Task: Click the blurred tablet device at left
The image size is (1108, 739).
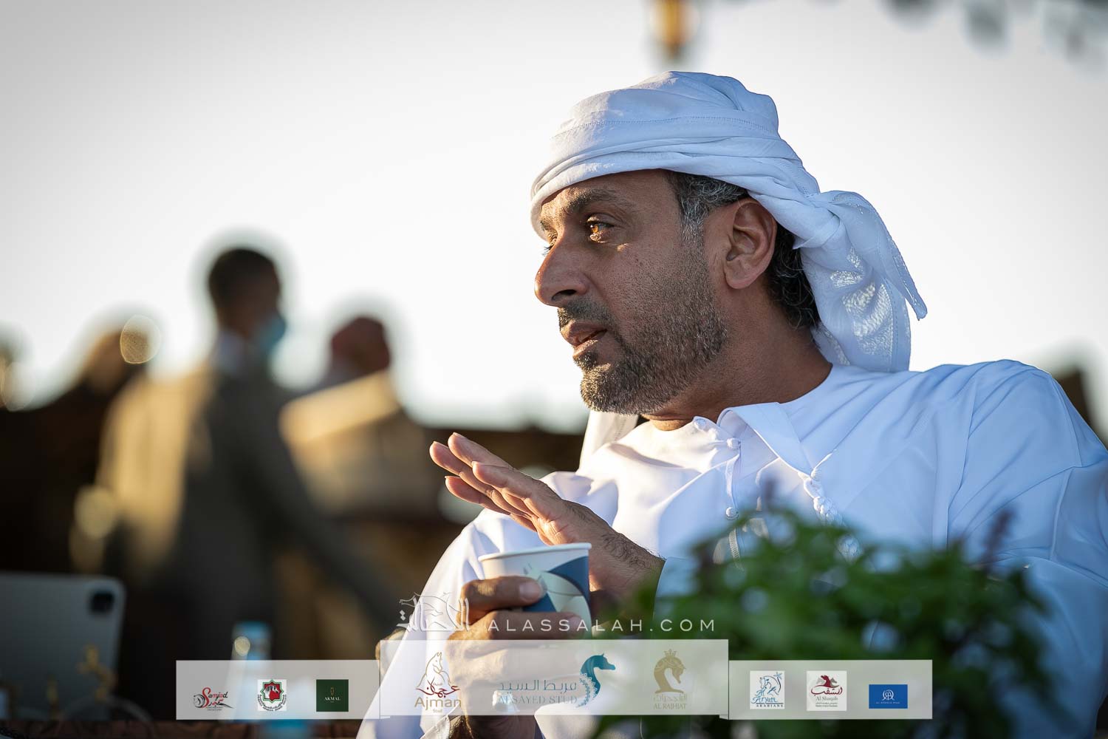Action: (59, 628)
